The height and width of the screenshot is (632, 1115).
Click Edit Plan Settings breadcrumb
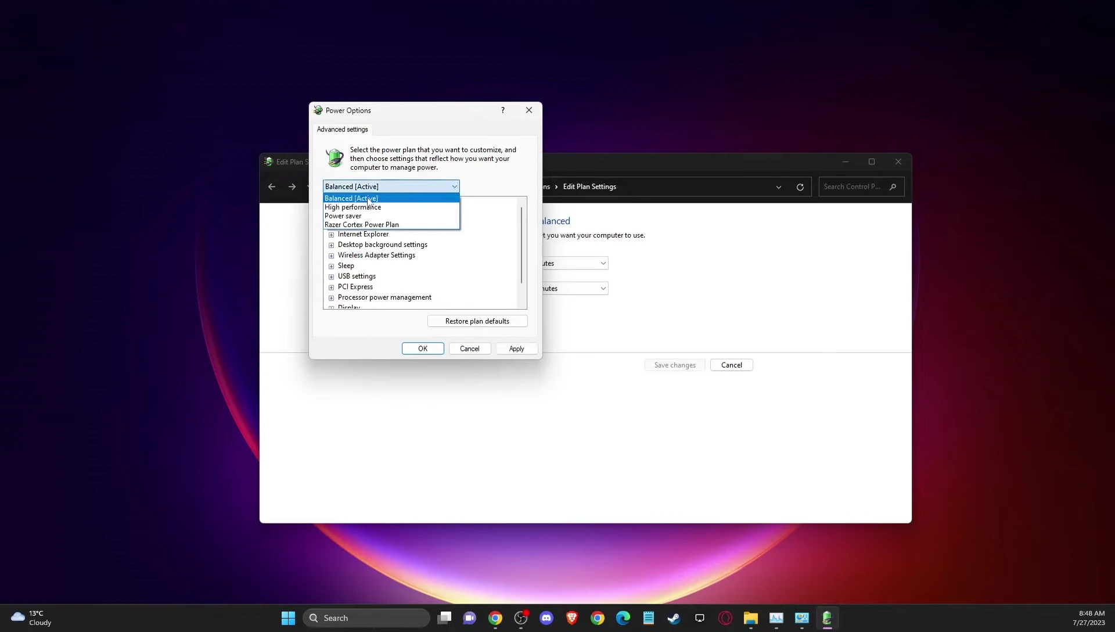coord(589,187)
